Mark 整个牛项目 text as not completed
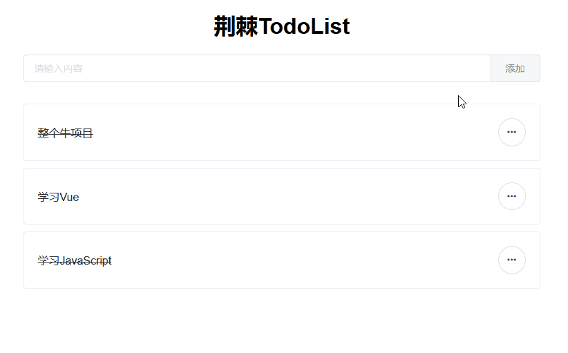This screenshot has width=568, height=353. tap(66, 133)
